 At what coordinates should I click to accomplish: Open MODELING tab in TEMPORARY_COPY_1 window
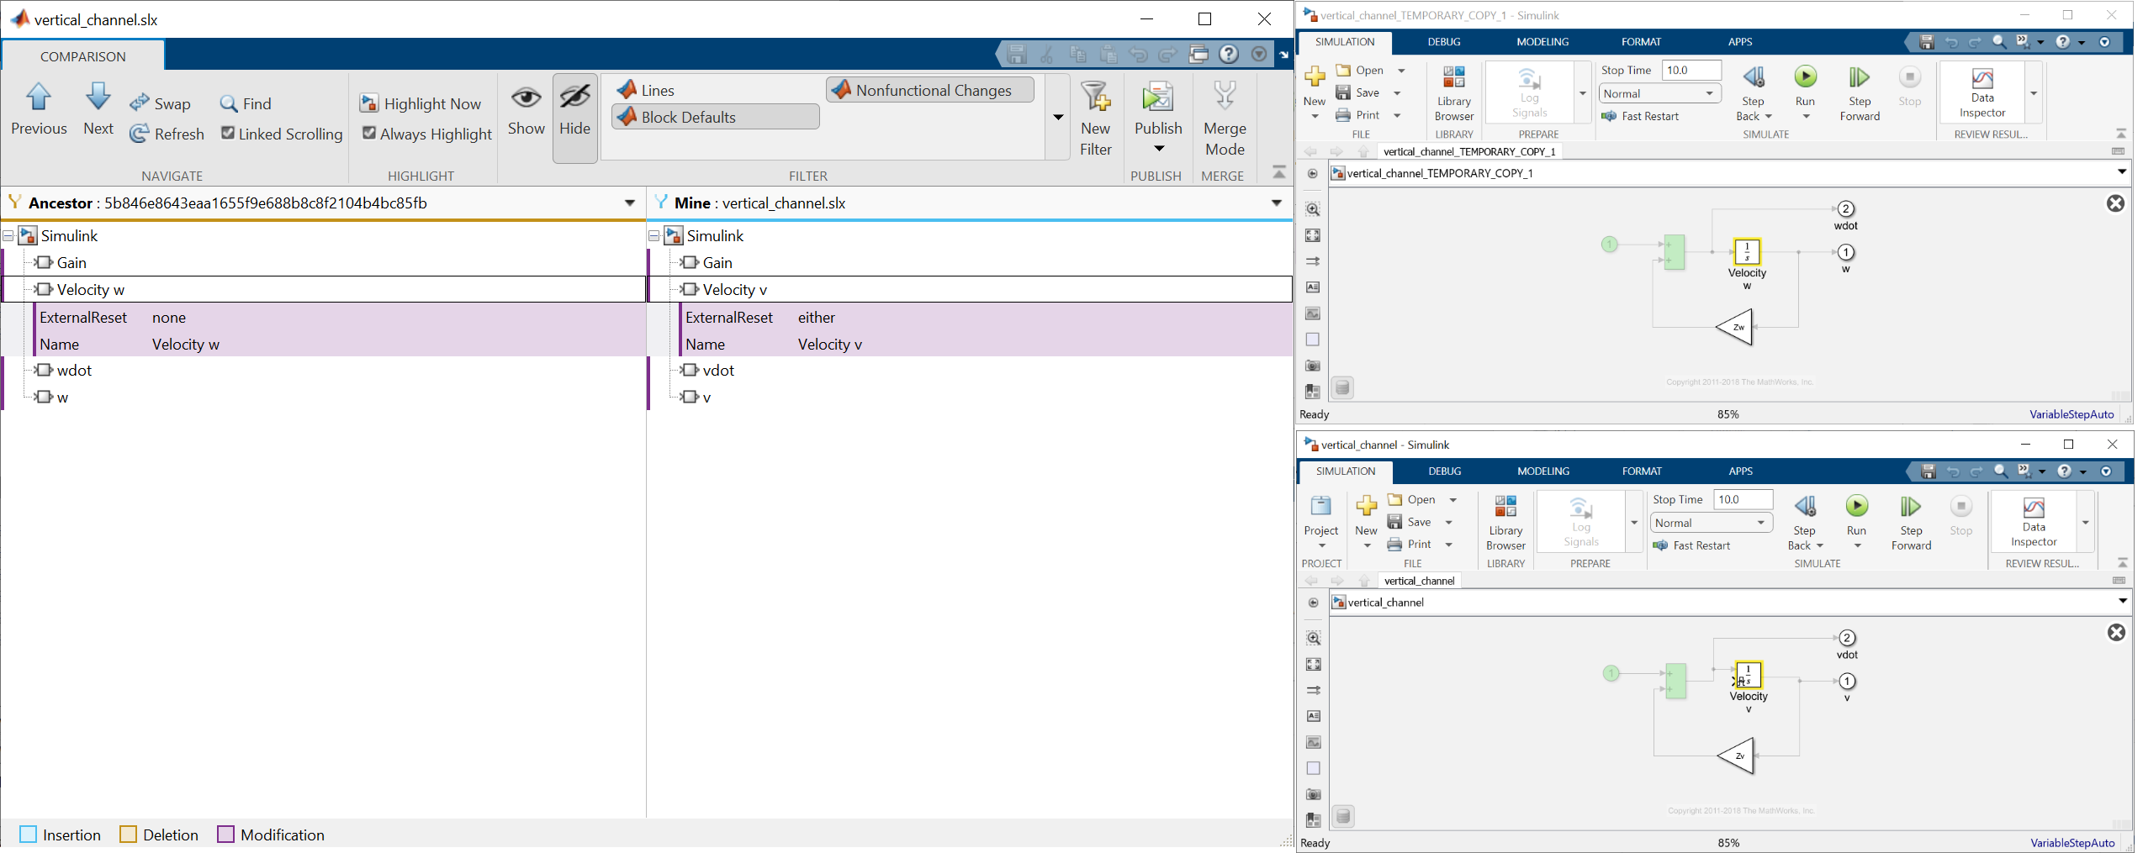click(x=1542, y=41)
